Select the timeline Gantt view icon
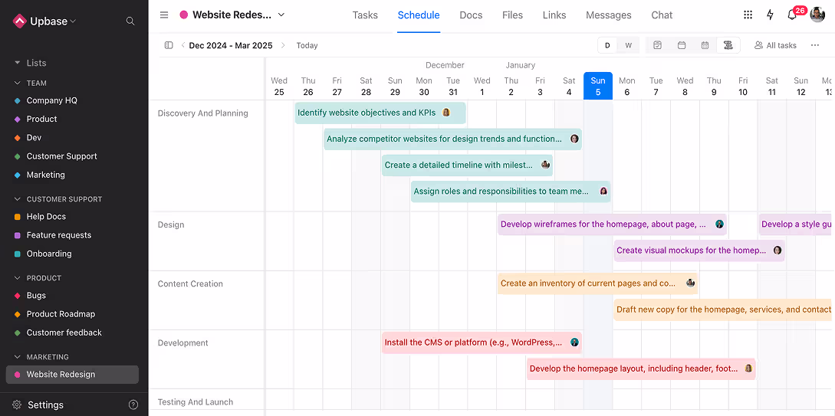Image resolution: width=835 pixels, height=416 pixels. pos(728,45)
